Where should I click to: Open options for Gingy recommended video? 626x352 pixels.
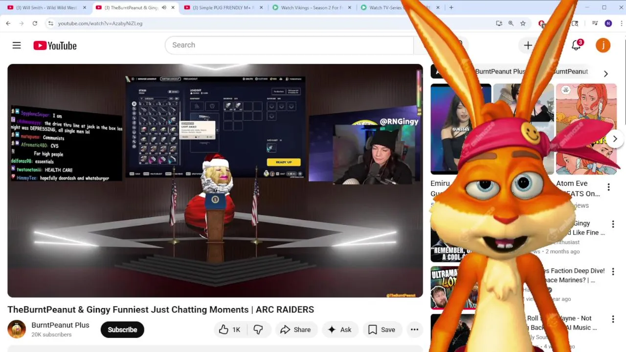pyautogui.click(x=613, y=224)
